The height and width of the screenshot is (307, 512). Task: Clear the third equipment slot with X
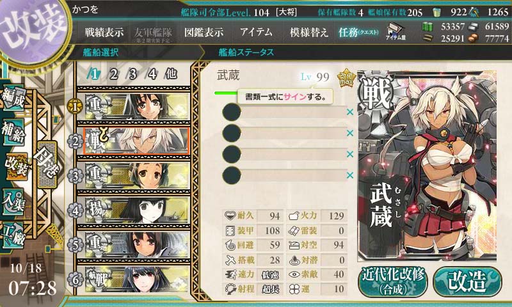350,154
